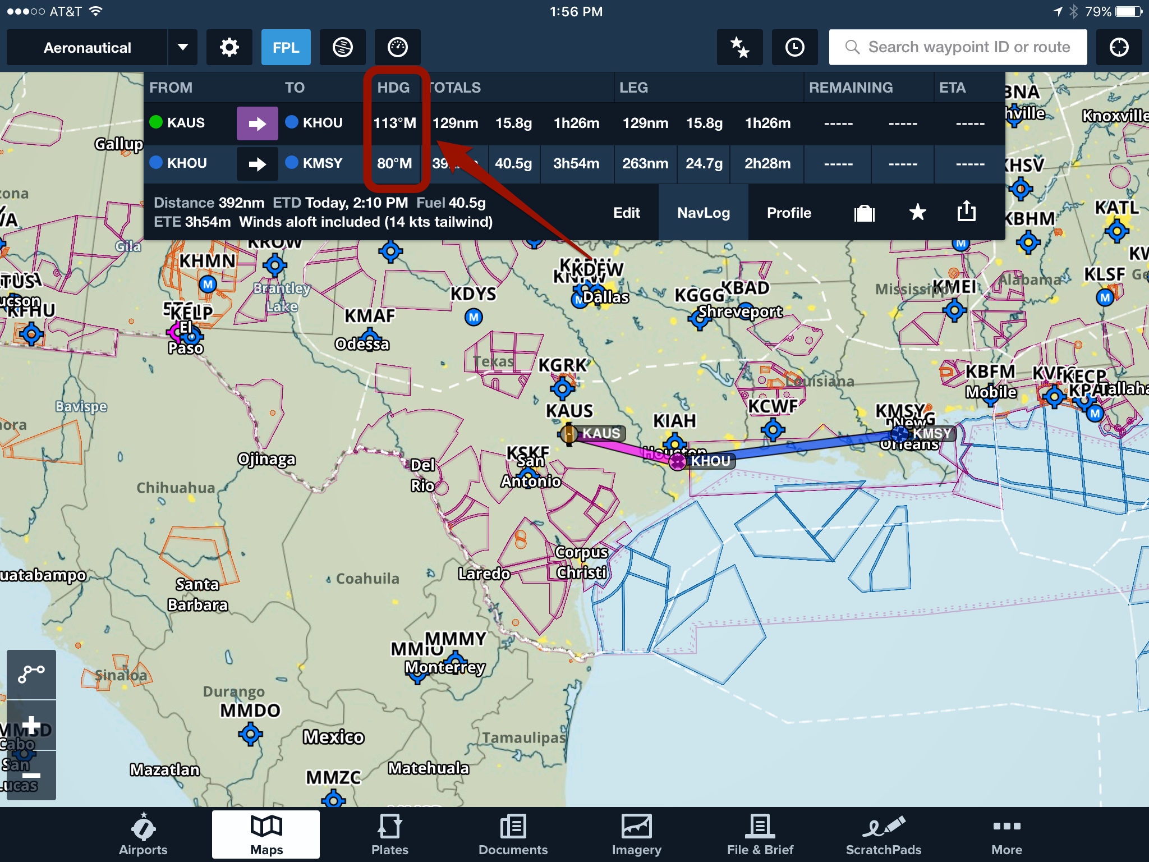The image size is (1149, 862).
Task: Tap the Bluetooth status icon
Action: pyautogui.click(x=1073, y=11)
